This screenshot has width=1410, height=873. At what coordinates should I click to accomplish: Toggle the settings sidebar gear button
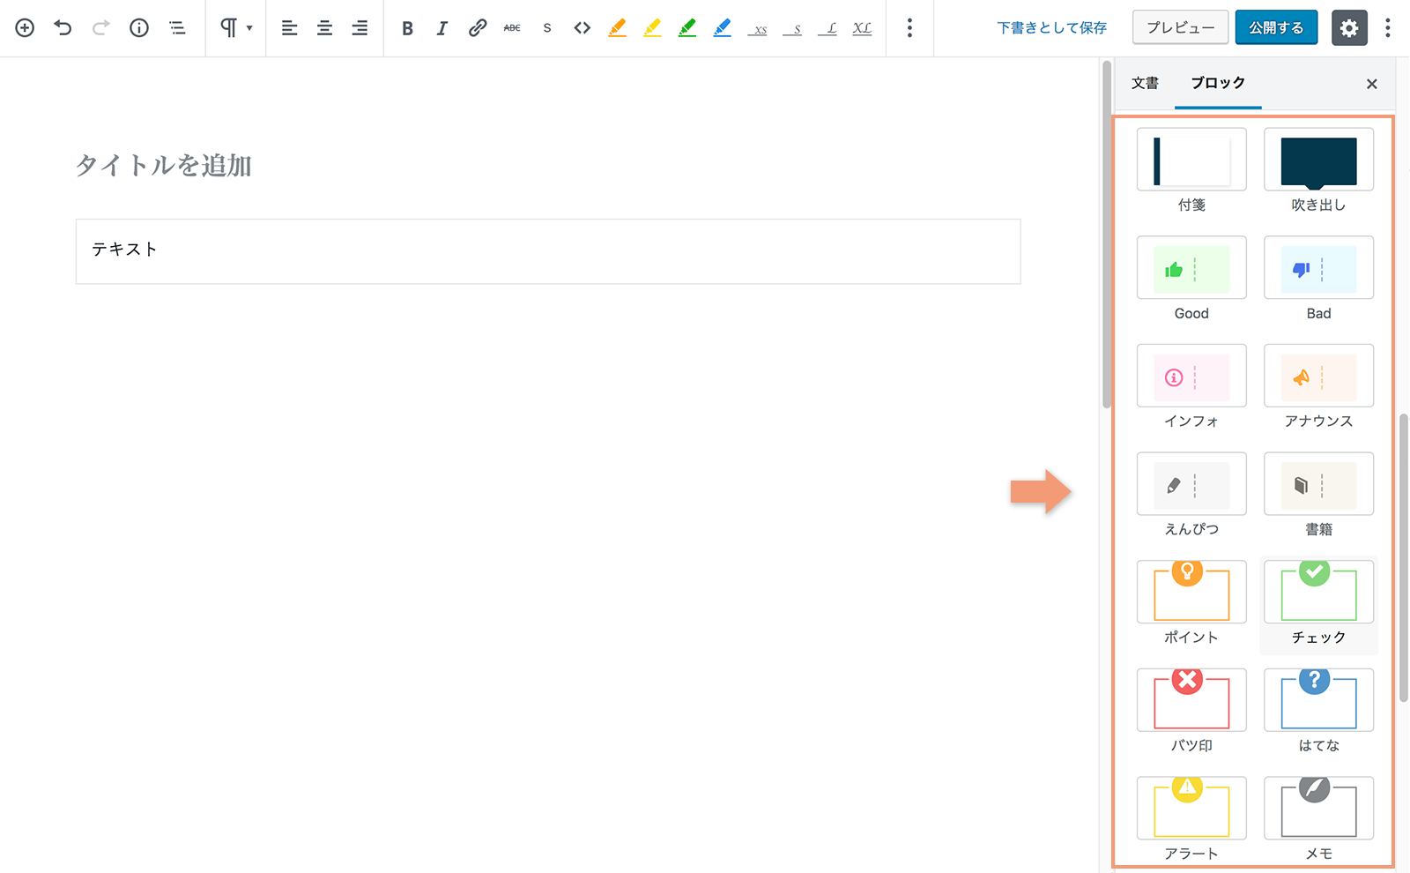[1349, 28]
